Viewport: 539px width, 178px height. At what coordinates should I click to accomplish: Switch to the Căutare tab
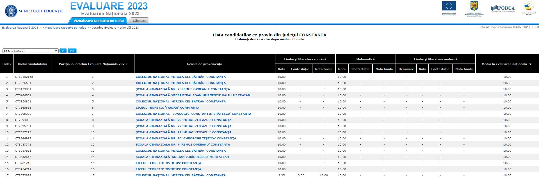tap(139, 21)
